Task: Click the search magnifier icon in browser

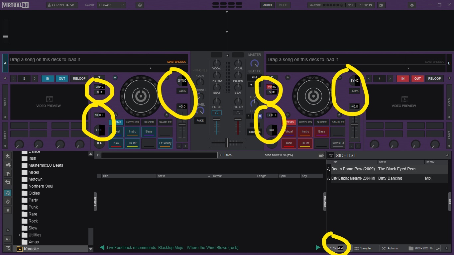Action: click(x=98, y=155)
